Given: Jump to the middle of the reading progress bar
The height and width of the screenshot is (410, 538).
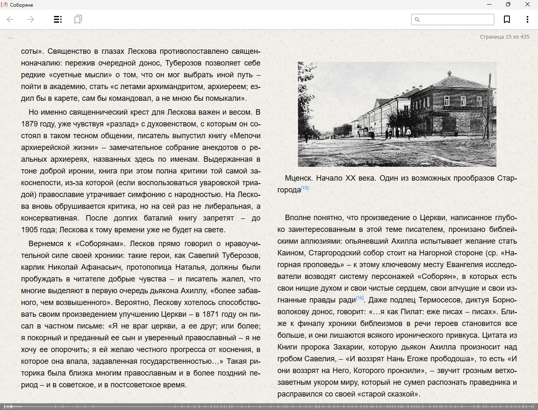Looking at the screenshot, I should point(269,406).
